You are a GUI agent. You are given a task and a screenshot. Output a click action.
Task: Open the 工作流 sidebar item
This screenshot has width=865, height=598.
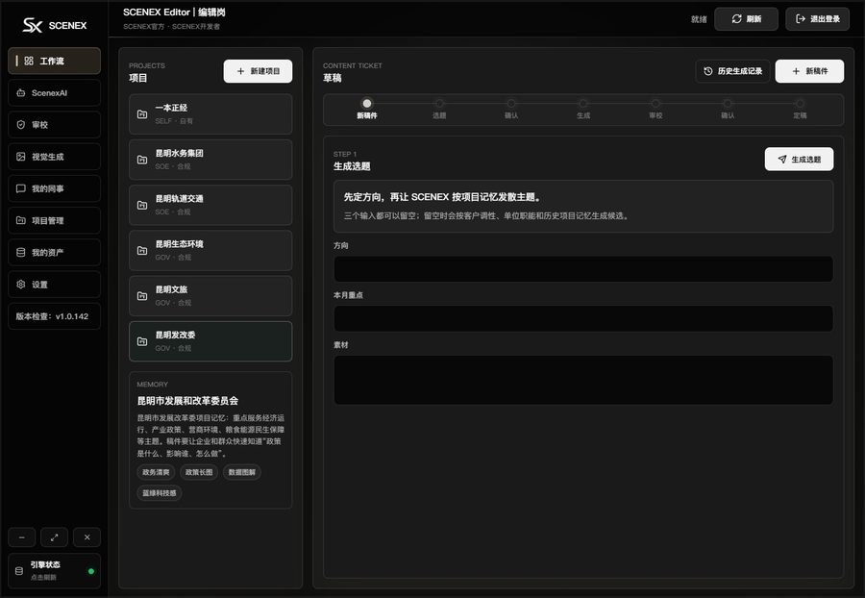point(54,61)
